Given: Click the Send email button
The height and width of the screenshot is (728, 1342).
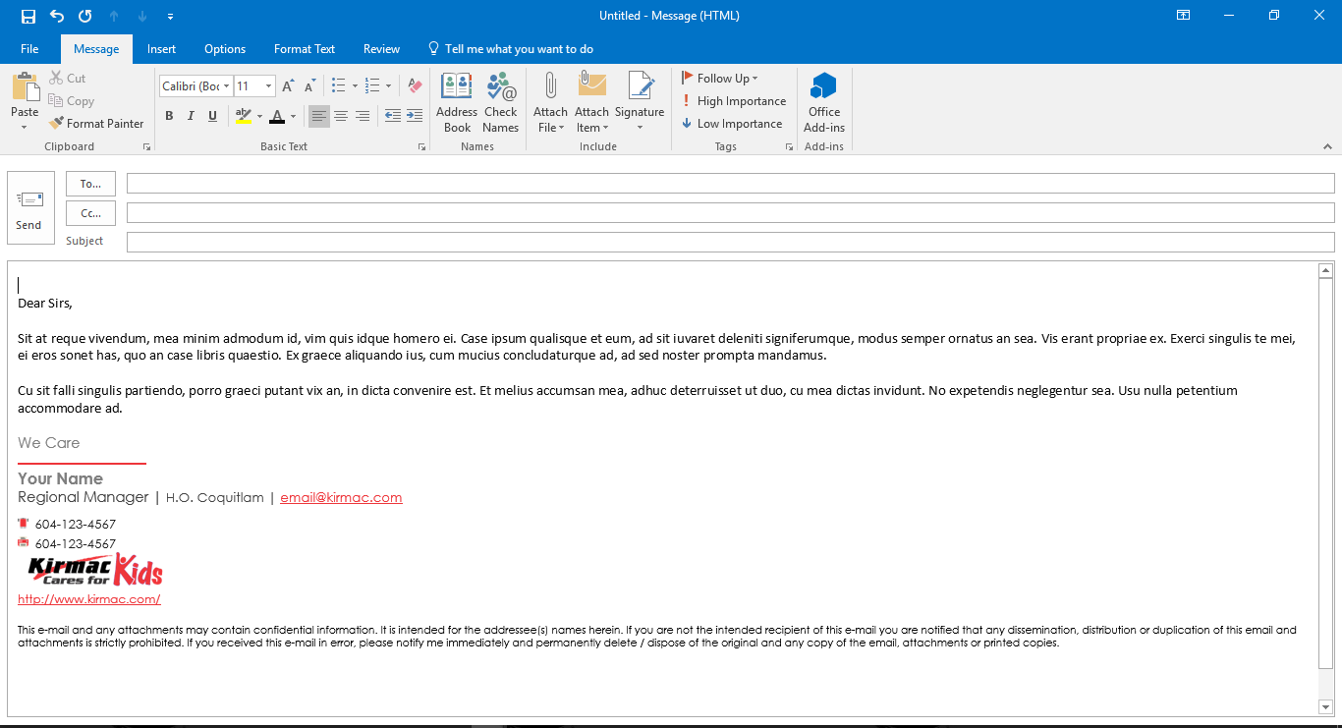Looking at the screenshot, I should (x=30, y=207).
